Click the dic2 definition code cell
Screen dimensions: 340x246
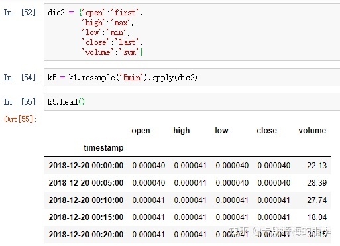click(x=192, y=32)
